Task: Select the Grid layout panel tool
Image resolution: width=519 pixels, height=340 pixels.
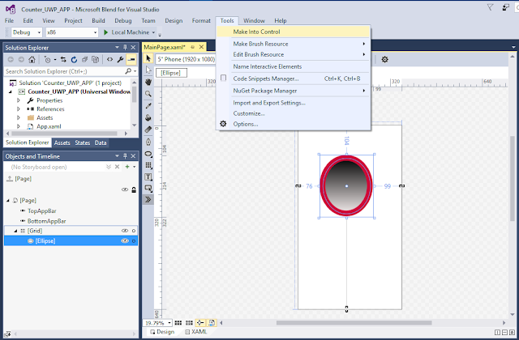Action: 148,165
